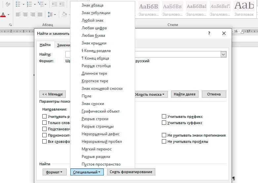Open font color dropdown arrow
This screenshot has height=183, width=258.
tap(9, 14)
